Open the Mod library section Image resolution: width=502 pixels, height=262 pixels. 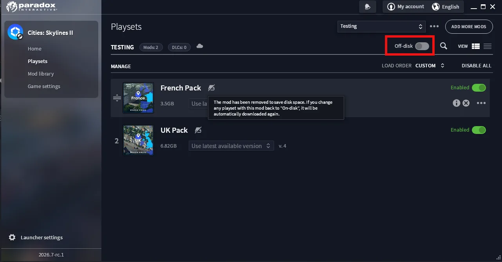pos(41,74)
